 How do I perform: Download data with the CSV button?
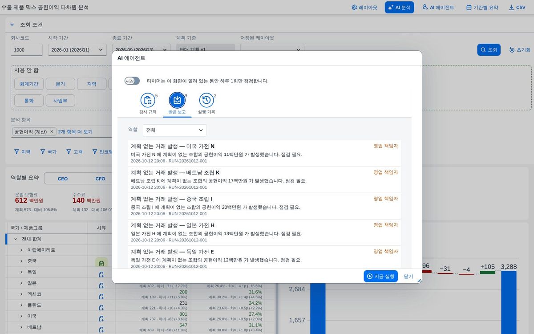[517, 8]
